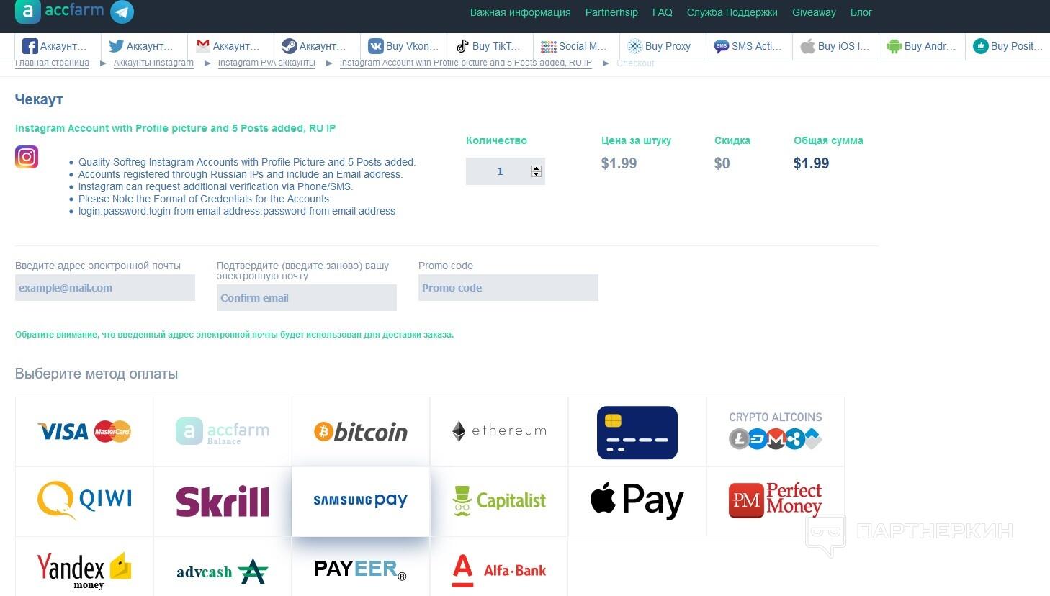Viewport: 1050px width, 596px height.
Task: Select Samsung Pay payment method
Action: pos(361,501)
